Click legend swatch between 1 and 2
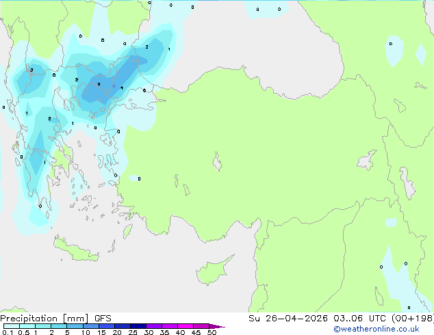Screen dimensions: 434x335 tap(43, 326)
